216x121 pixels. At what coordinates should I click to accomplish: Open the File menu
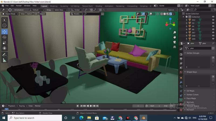tap(7, 6)
